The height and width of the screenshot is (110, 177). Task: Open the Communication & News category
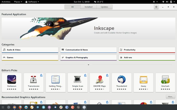pyautogui.click(x=88, y=50)
